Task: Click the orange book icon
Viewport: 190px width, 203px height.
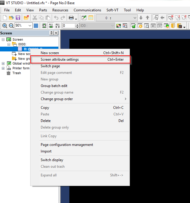Action: (x=173, y=26)
